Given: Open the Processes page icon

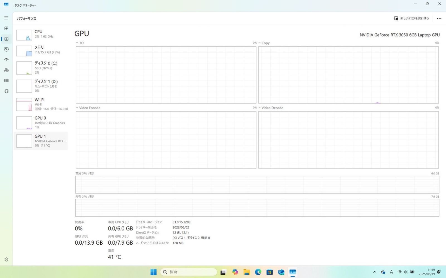Looking at the screenshot, I should 6,28.
